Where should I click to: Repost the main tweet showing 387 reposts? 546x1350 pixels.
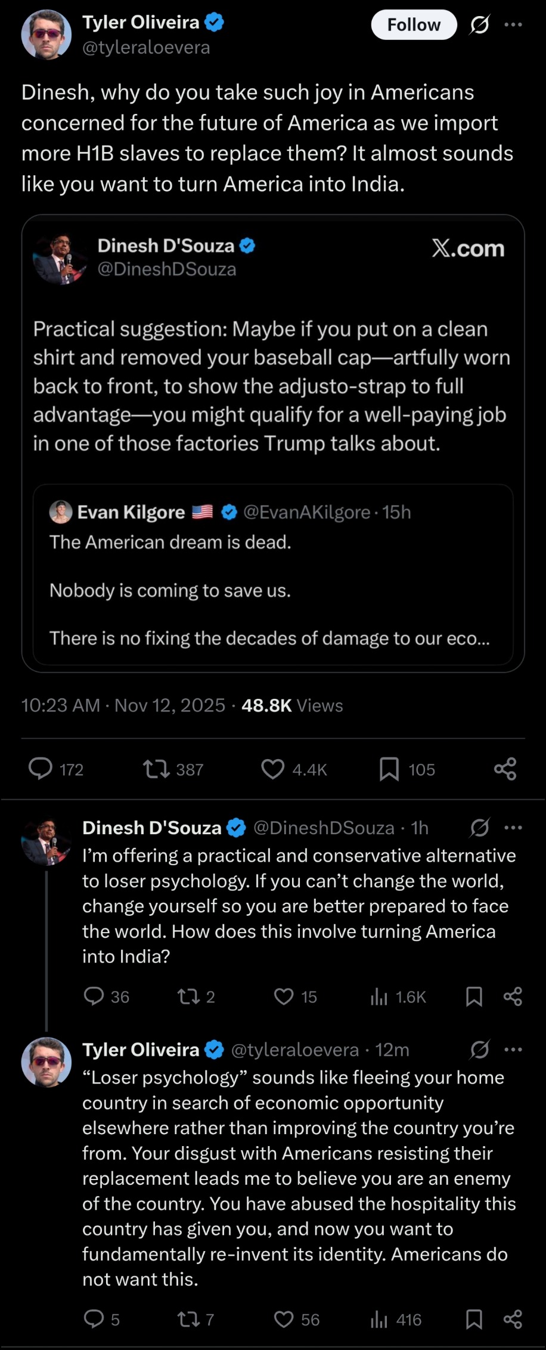click(156, 769)
